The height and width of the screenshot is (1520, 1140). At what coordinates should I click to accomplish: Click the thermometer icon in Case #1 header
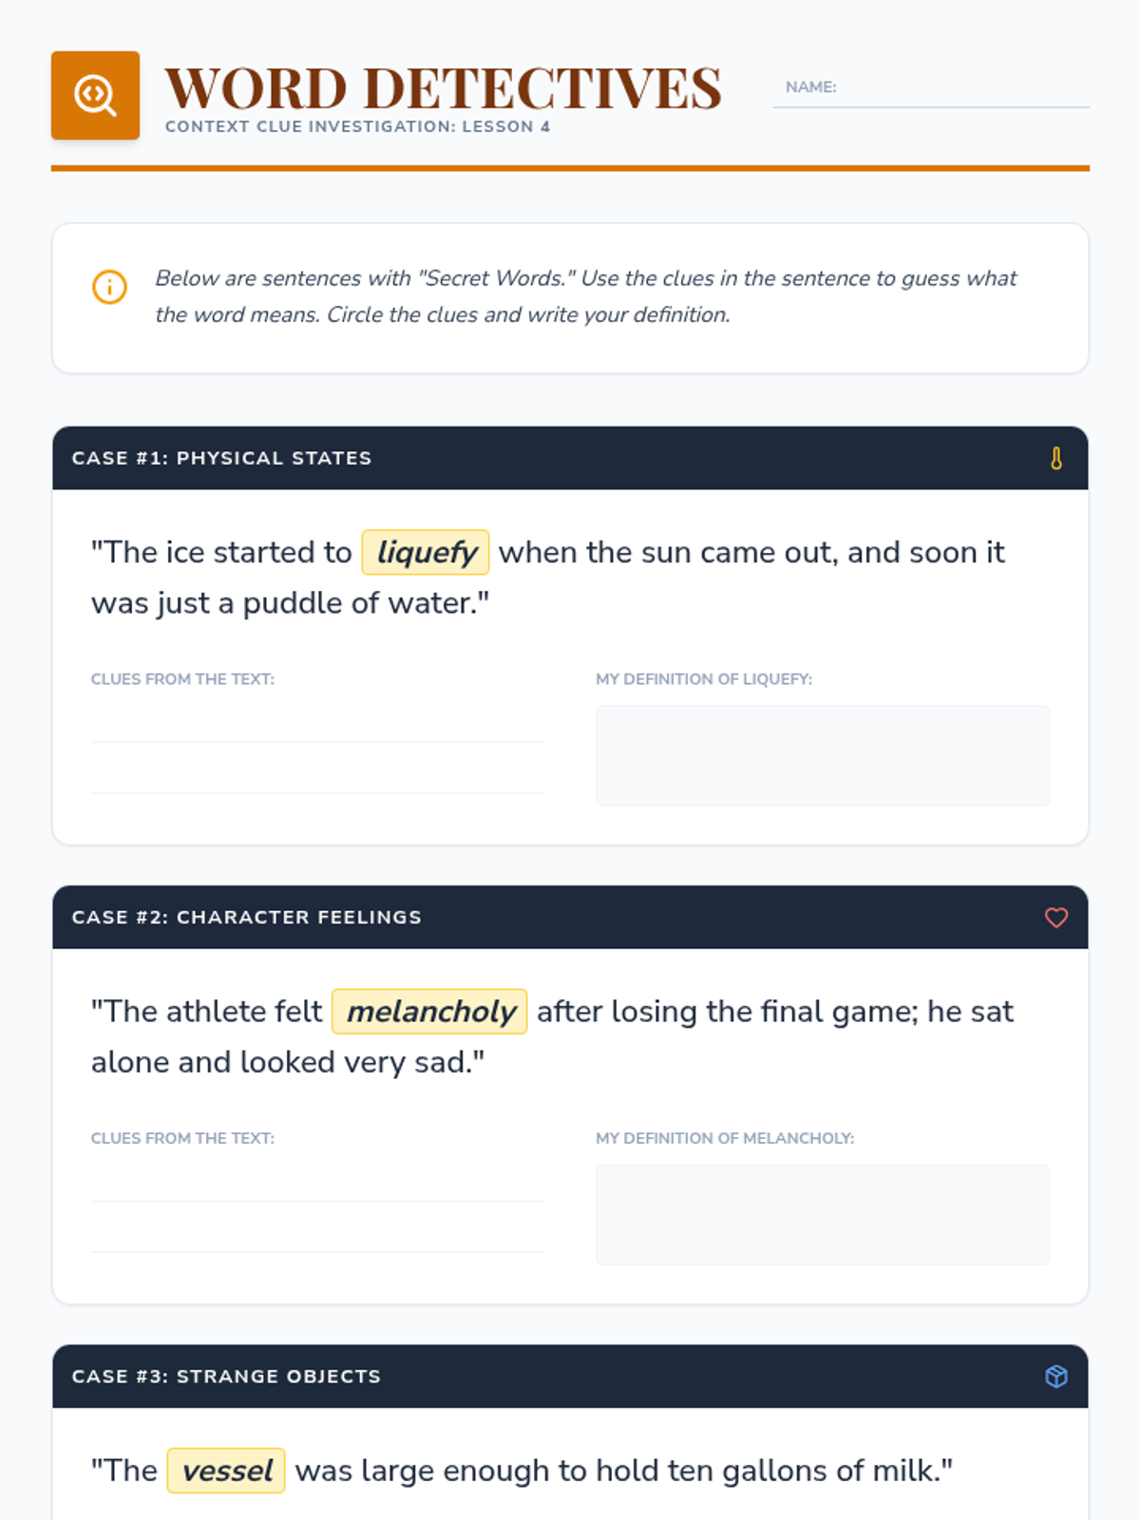[1055, 458]
